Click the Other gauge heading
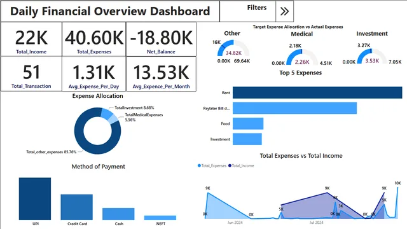Viewport: 407px width, 229px height. tap(232, 33)
